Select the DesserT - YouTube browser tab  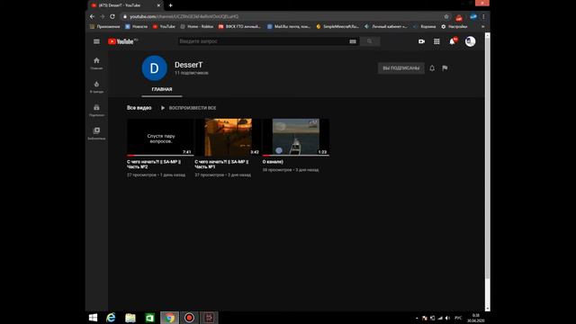[x=126, y=5]
